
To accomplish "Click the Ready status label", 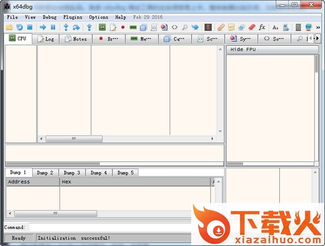I will coord(18,238).
